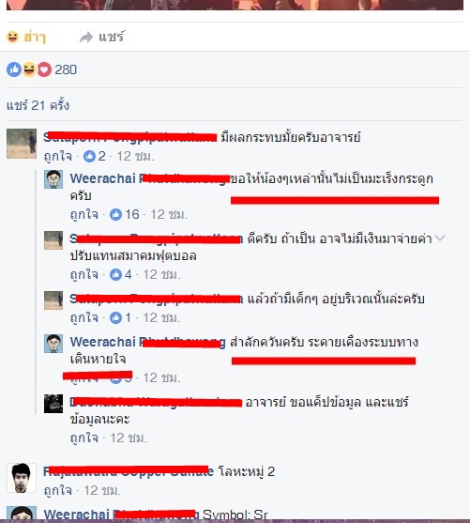Click the thumbs-up icon beside count 16

(x=115, y=214)
